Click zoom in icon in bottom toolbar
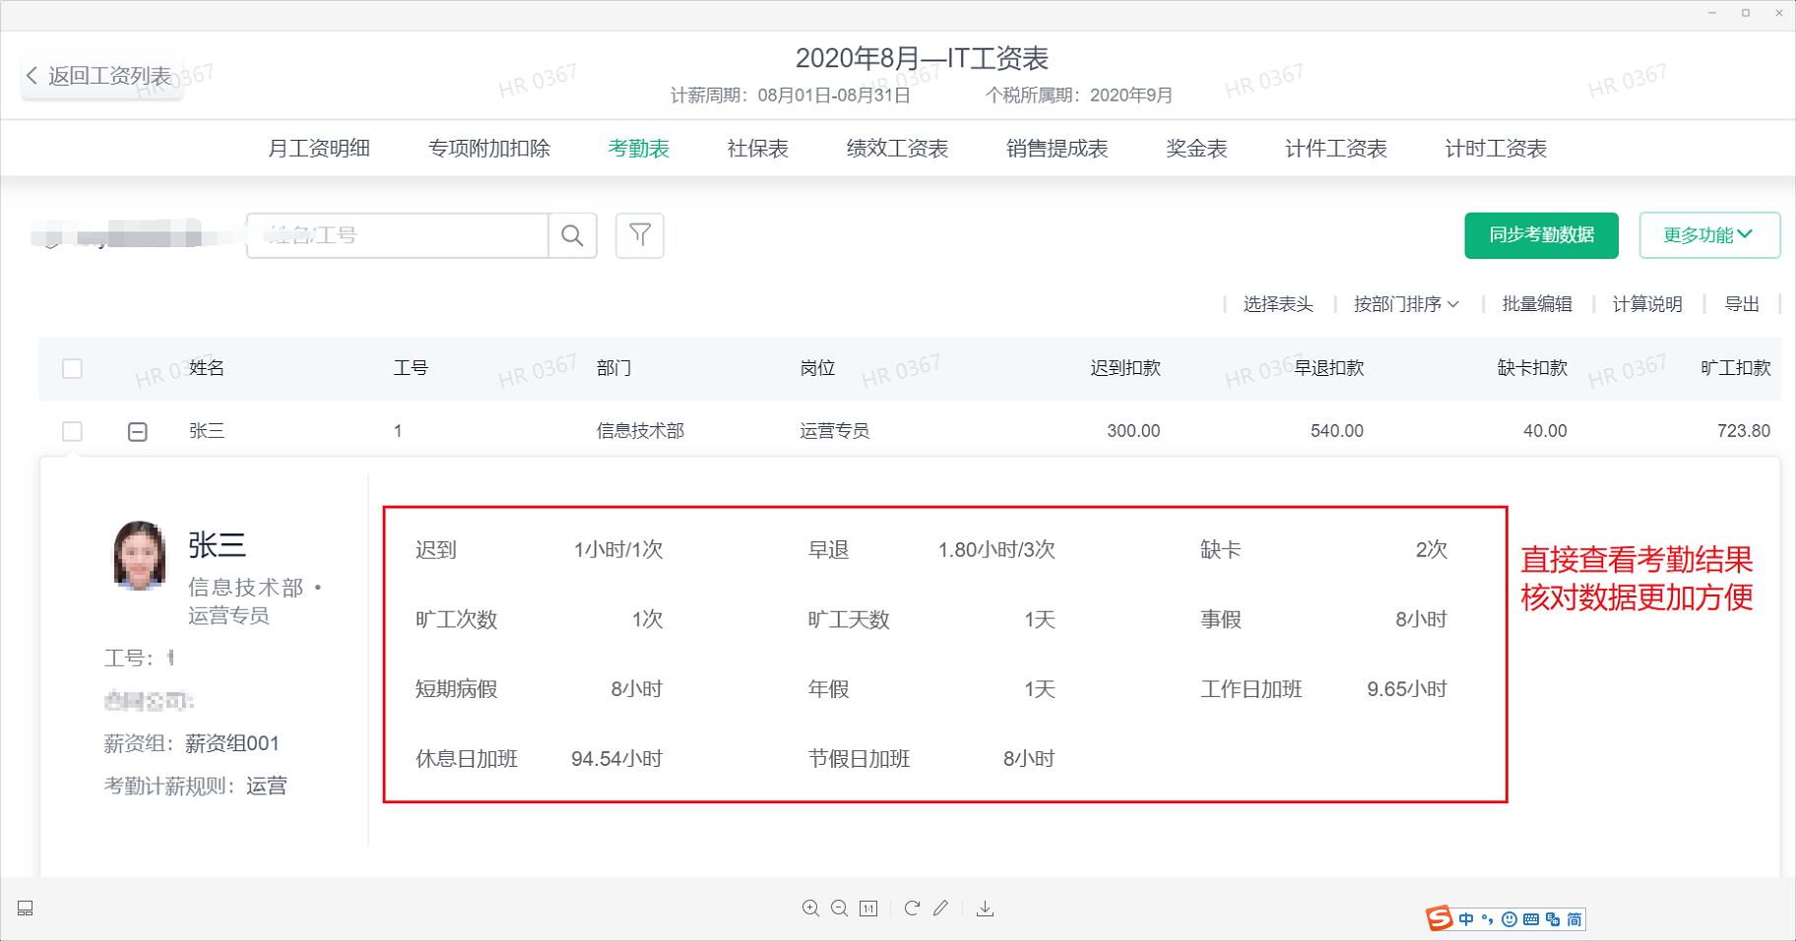Image resolution: width=1796 pixels, height=941 pixels. 810,909
